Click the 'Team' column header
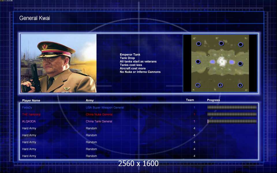277x173 pixels. tap(190, 100)
